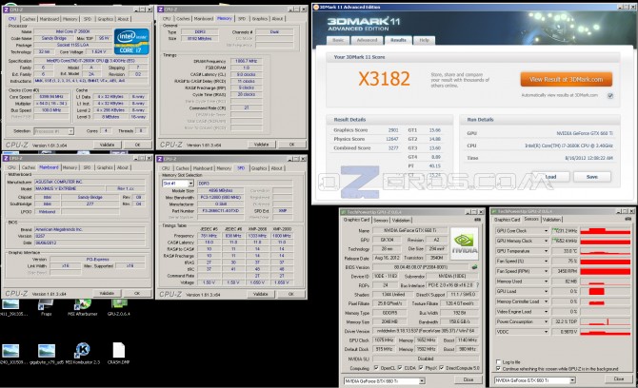Open the GPU Temperature sensor dropdown
Image resolution: width=638 pixels, height=388 pixels.
coord(546,251)
